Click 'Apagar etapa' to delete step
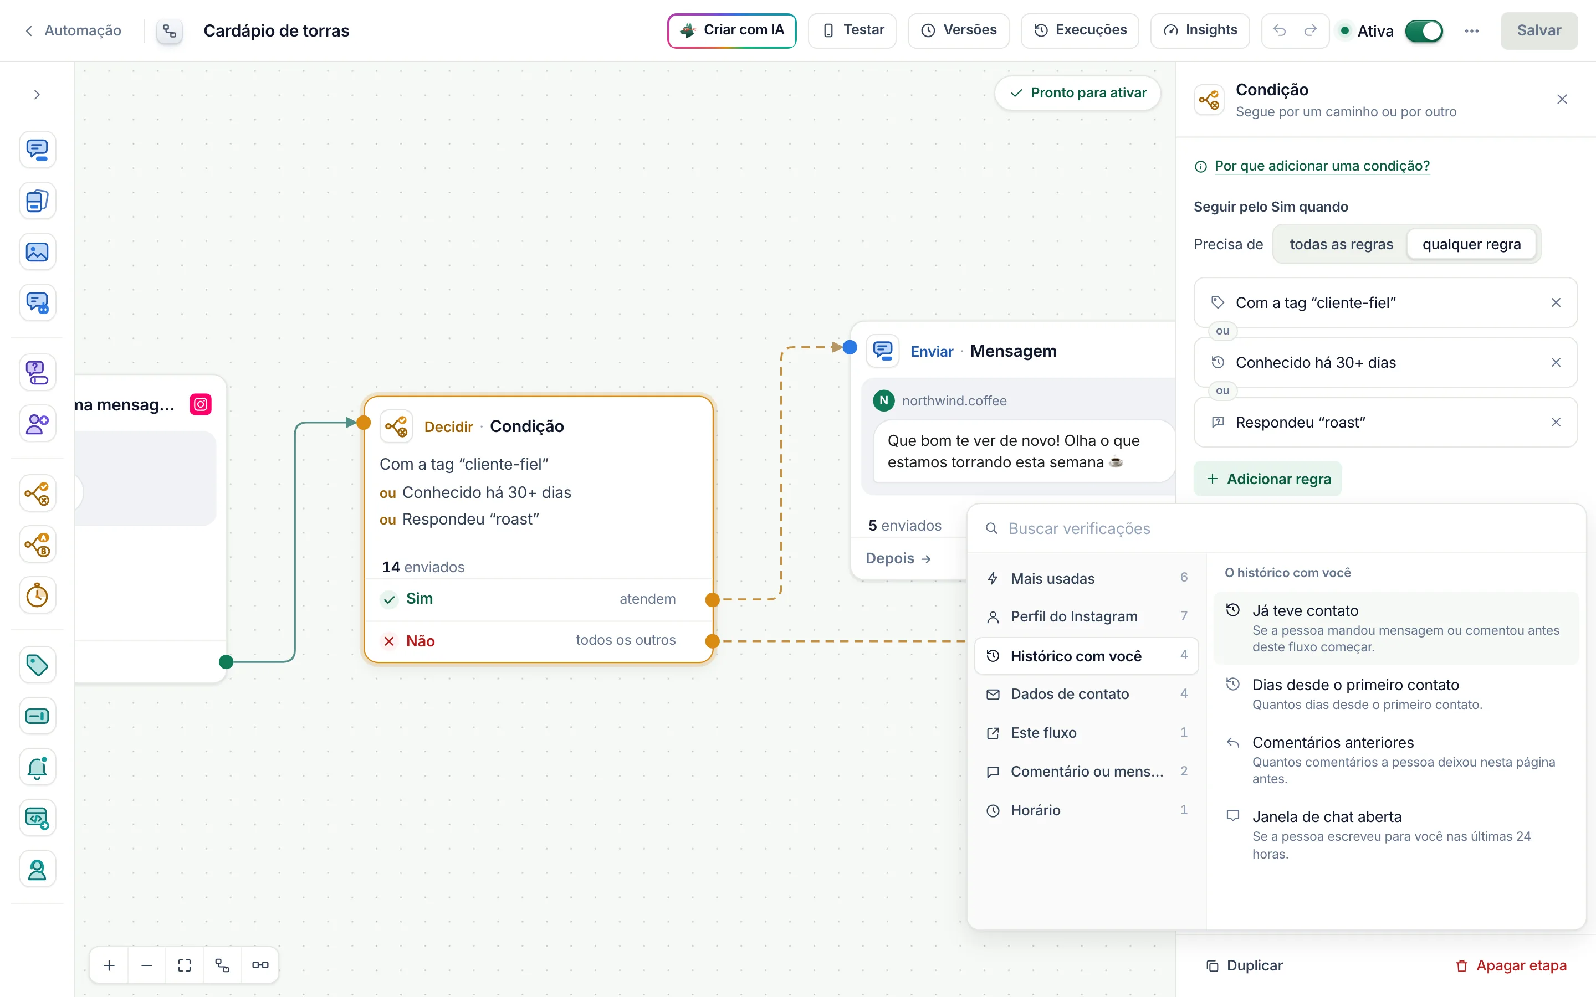Image resolution: width=1596 pixels, height=997 pixels. 1511,965
